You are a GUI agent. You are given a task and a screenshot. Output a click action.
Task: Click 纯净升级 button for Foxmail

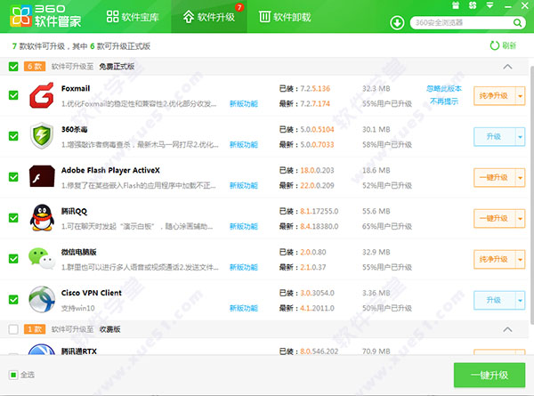[x=495, y=96]
